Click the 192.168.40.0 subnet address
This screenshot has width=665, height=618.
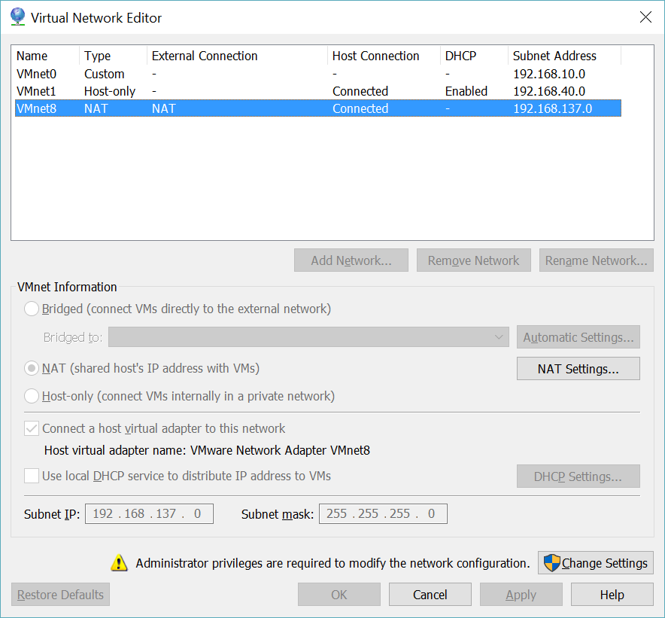[x=549, y=91]
